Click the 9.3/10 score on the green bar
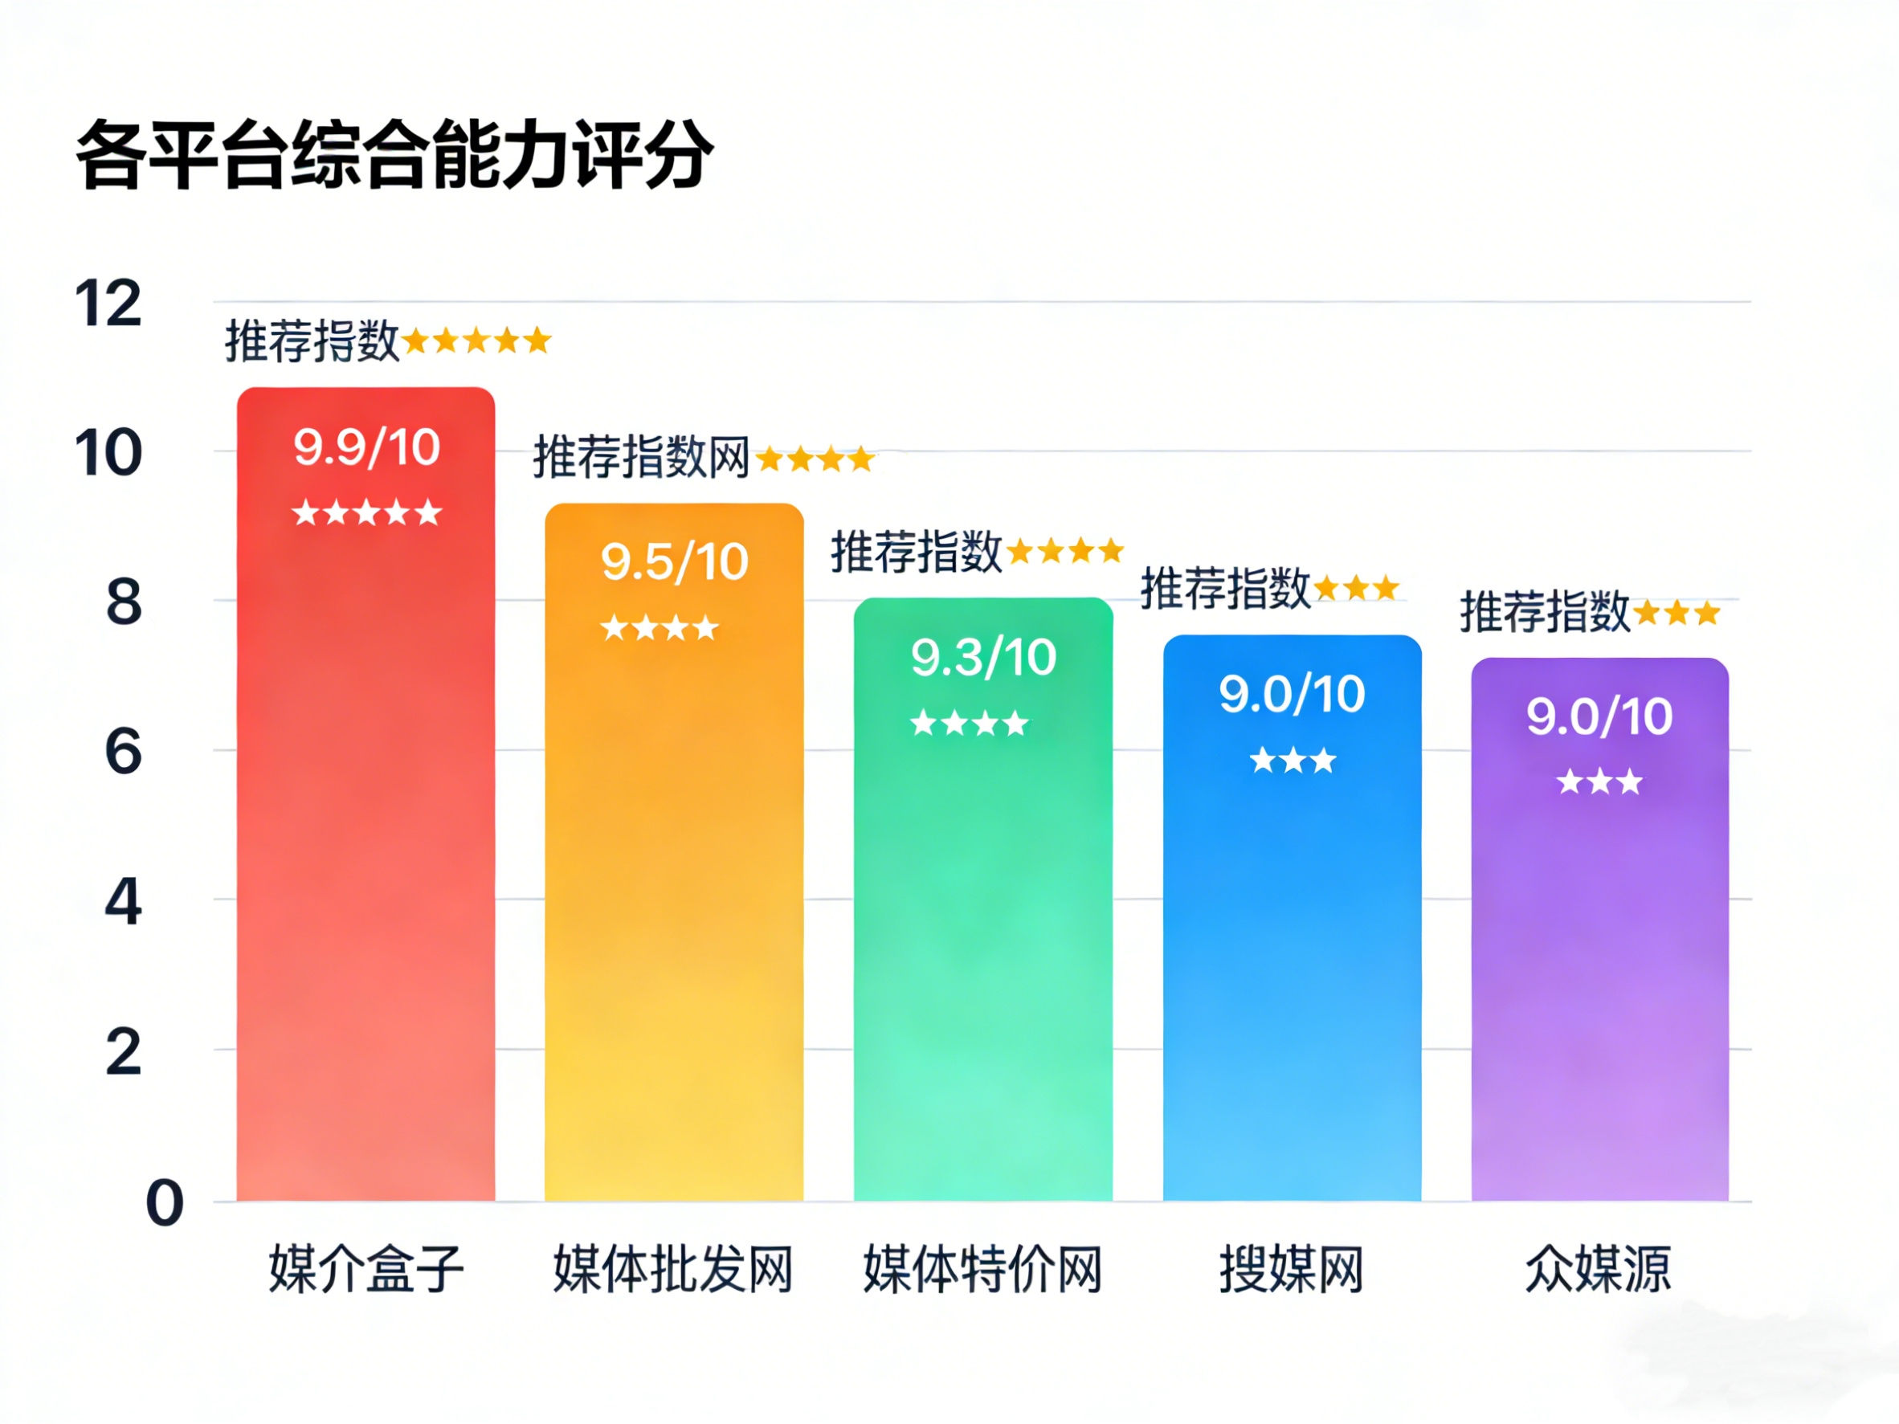Screen dimensions: 1899x1424 [984, 658]
